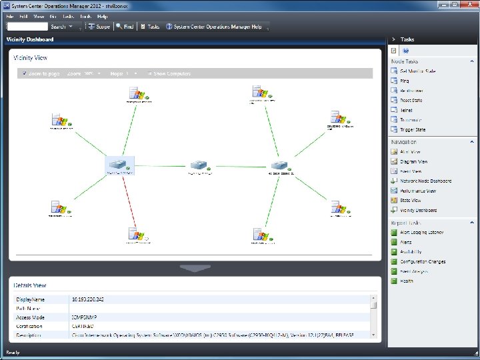Collapse the Report Tasks section
Screen dimensions: 480x360
(x=472, y=223)
